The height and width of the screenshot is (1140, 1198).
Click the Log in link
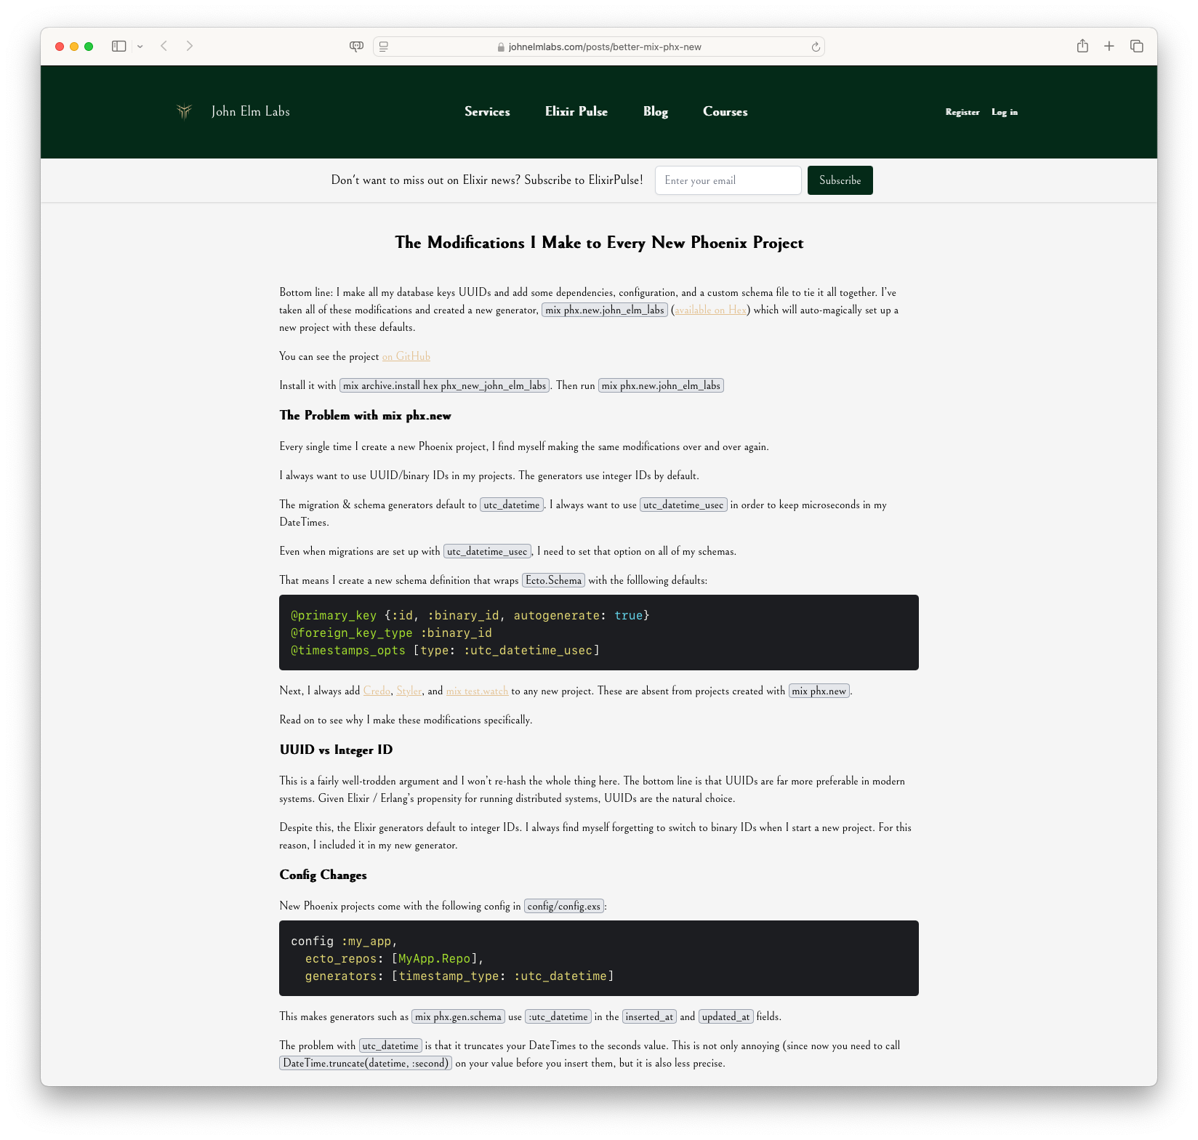tap(1004, 112)
